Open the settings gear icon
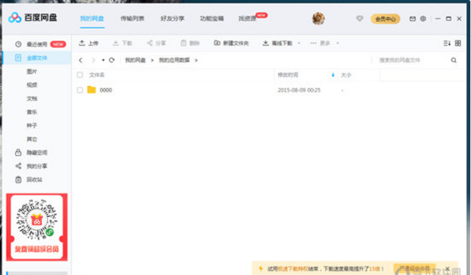471x275 pixels. tap(423, 19)
